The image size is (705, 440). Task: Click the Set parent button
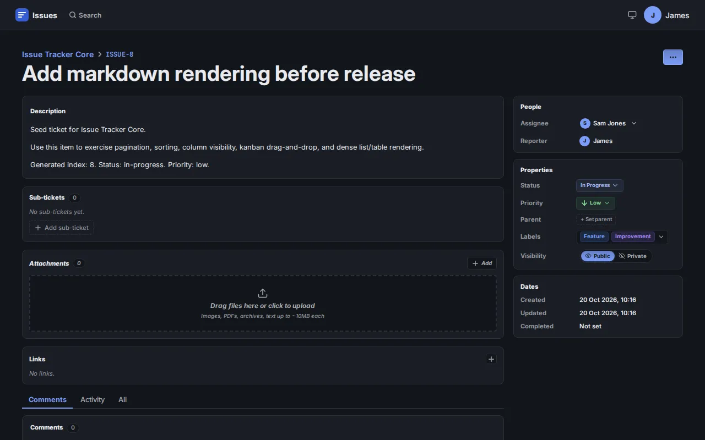(596, 219)
